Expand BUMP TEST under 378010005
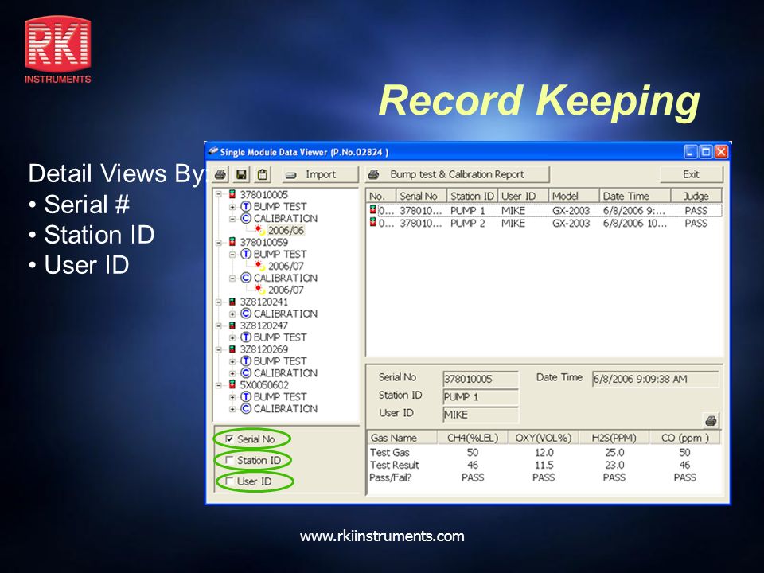The image size is (764, 573). click(232, 207)
